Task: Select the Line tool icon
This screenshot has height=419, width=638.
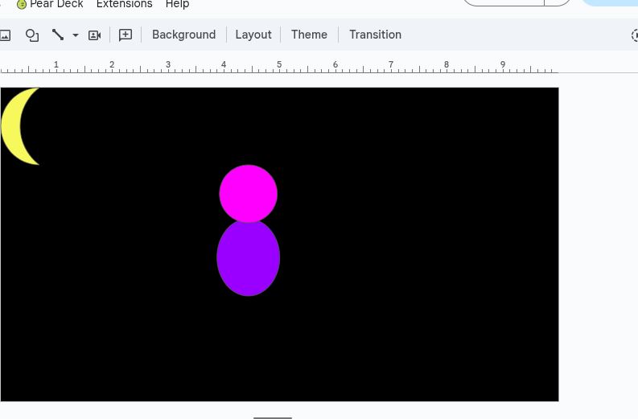Action: pyautogui.click(x=58, y=35)
